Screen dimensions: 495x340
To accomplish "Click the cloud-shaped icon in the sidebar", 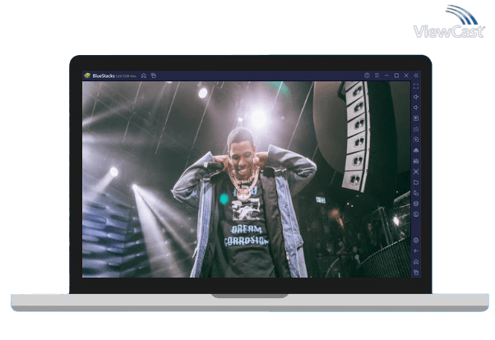I will (x=416, y=150).
